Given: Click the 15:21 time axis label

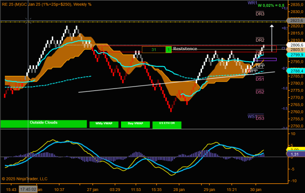Looking at the screenshot, I should coord(231,190).
